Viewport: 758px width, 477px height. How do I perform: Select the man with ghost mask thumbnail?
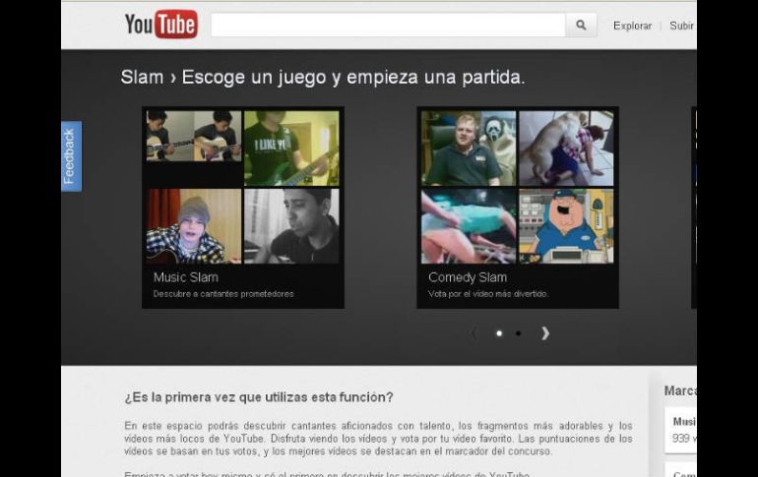click(468, 148)
